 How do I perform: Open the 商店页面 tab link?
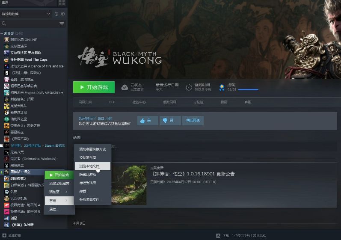(x=85, y=102)
